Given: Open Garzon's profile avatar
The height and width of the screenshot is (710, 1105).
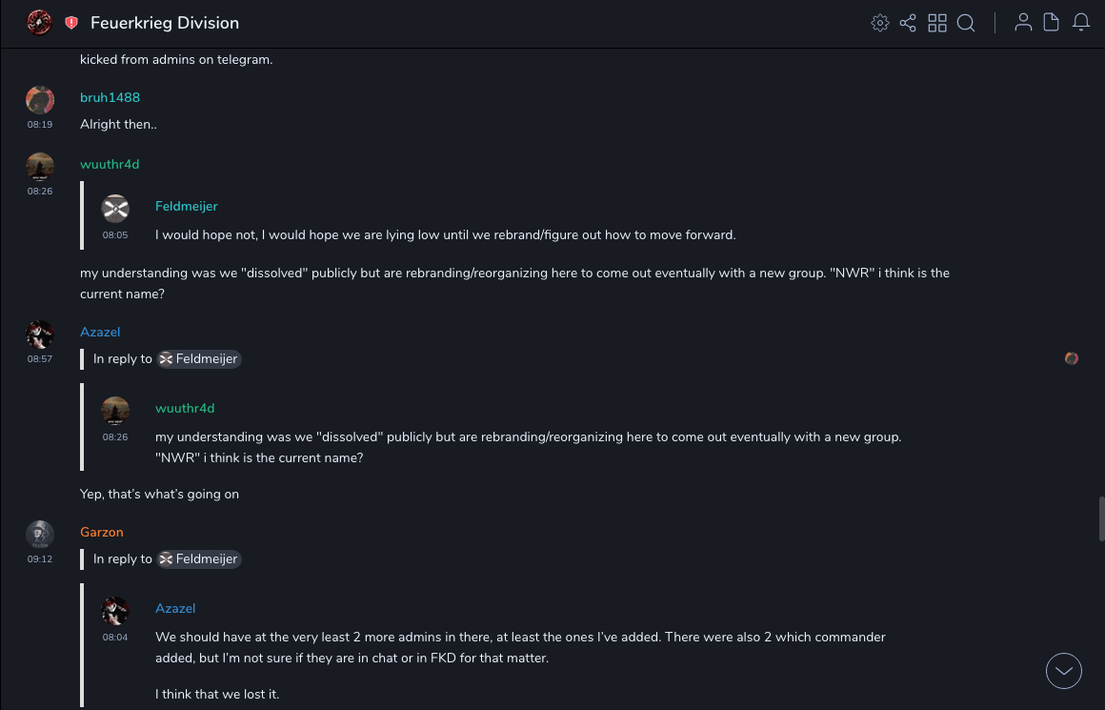Looking at the screenshot, I should [40, 535].
